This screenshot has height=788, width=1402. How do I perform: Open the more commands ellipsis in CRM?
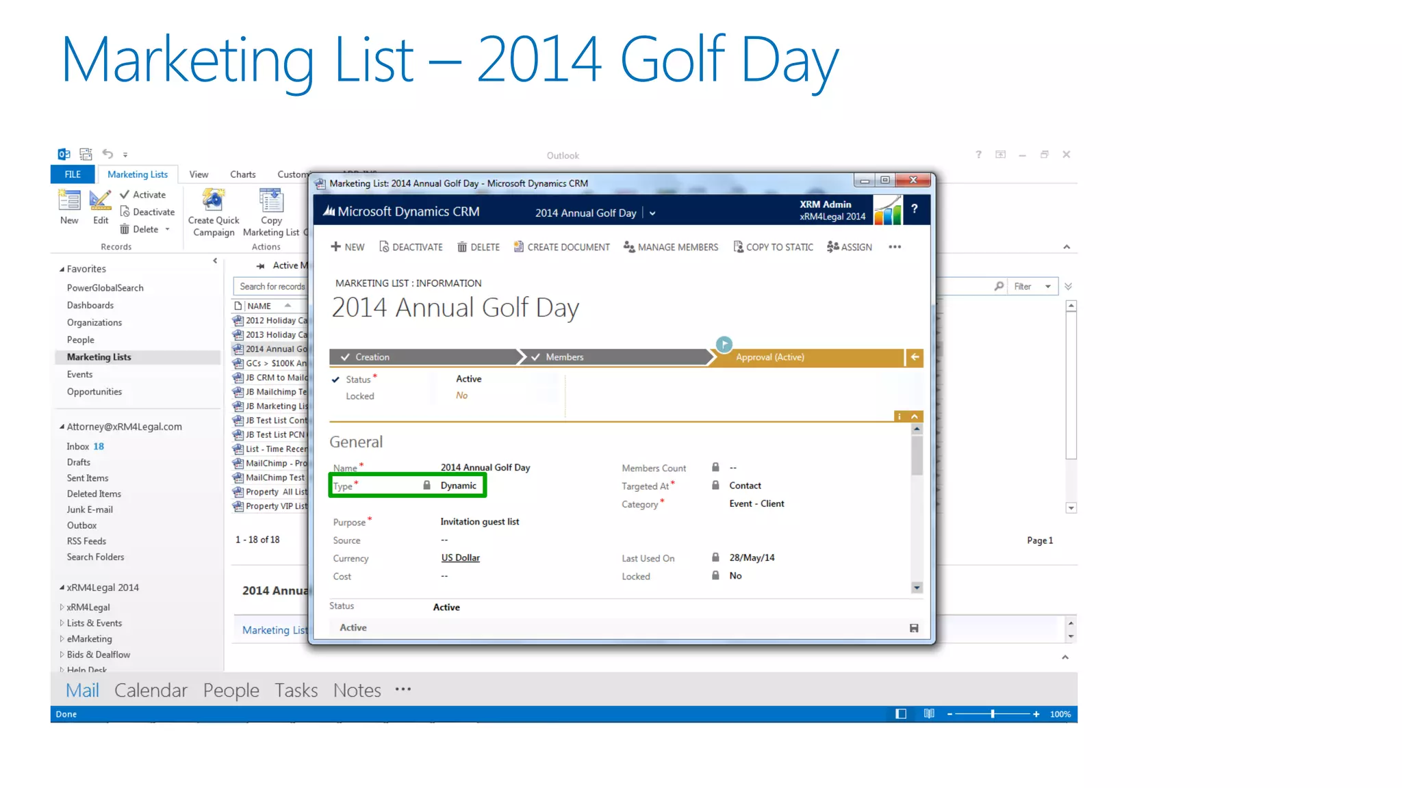895,247
